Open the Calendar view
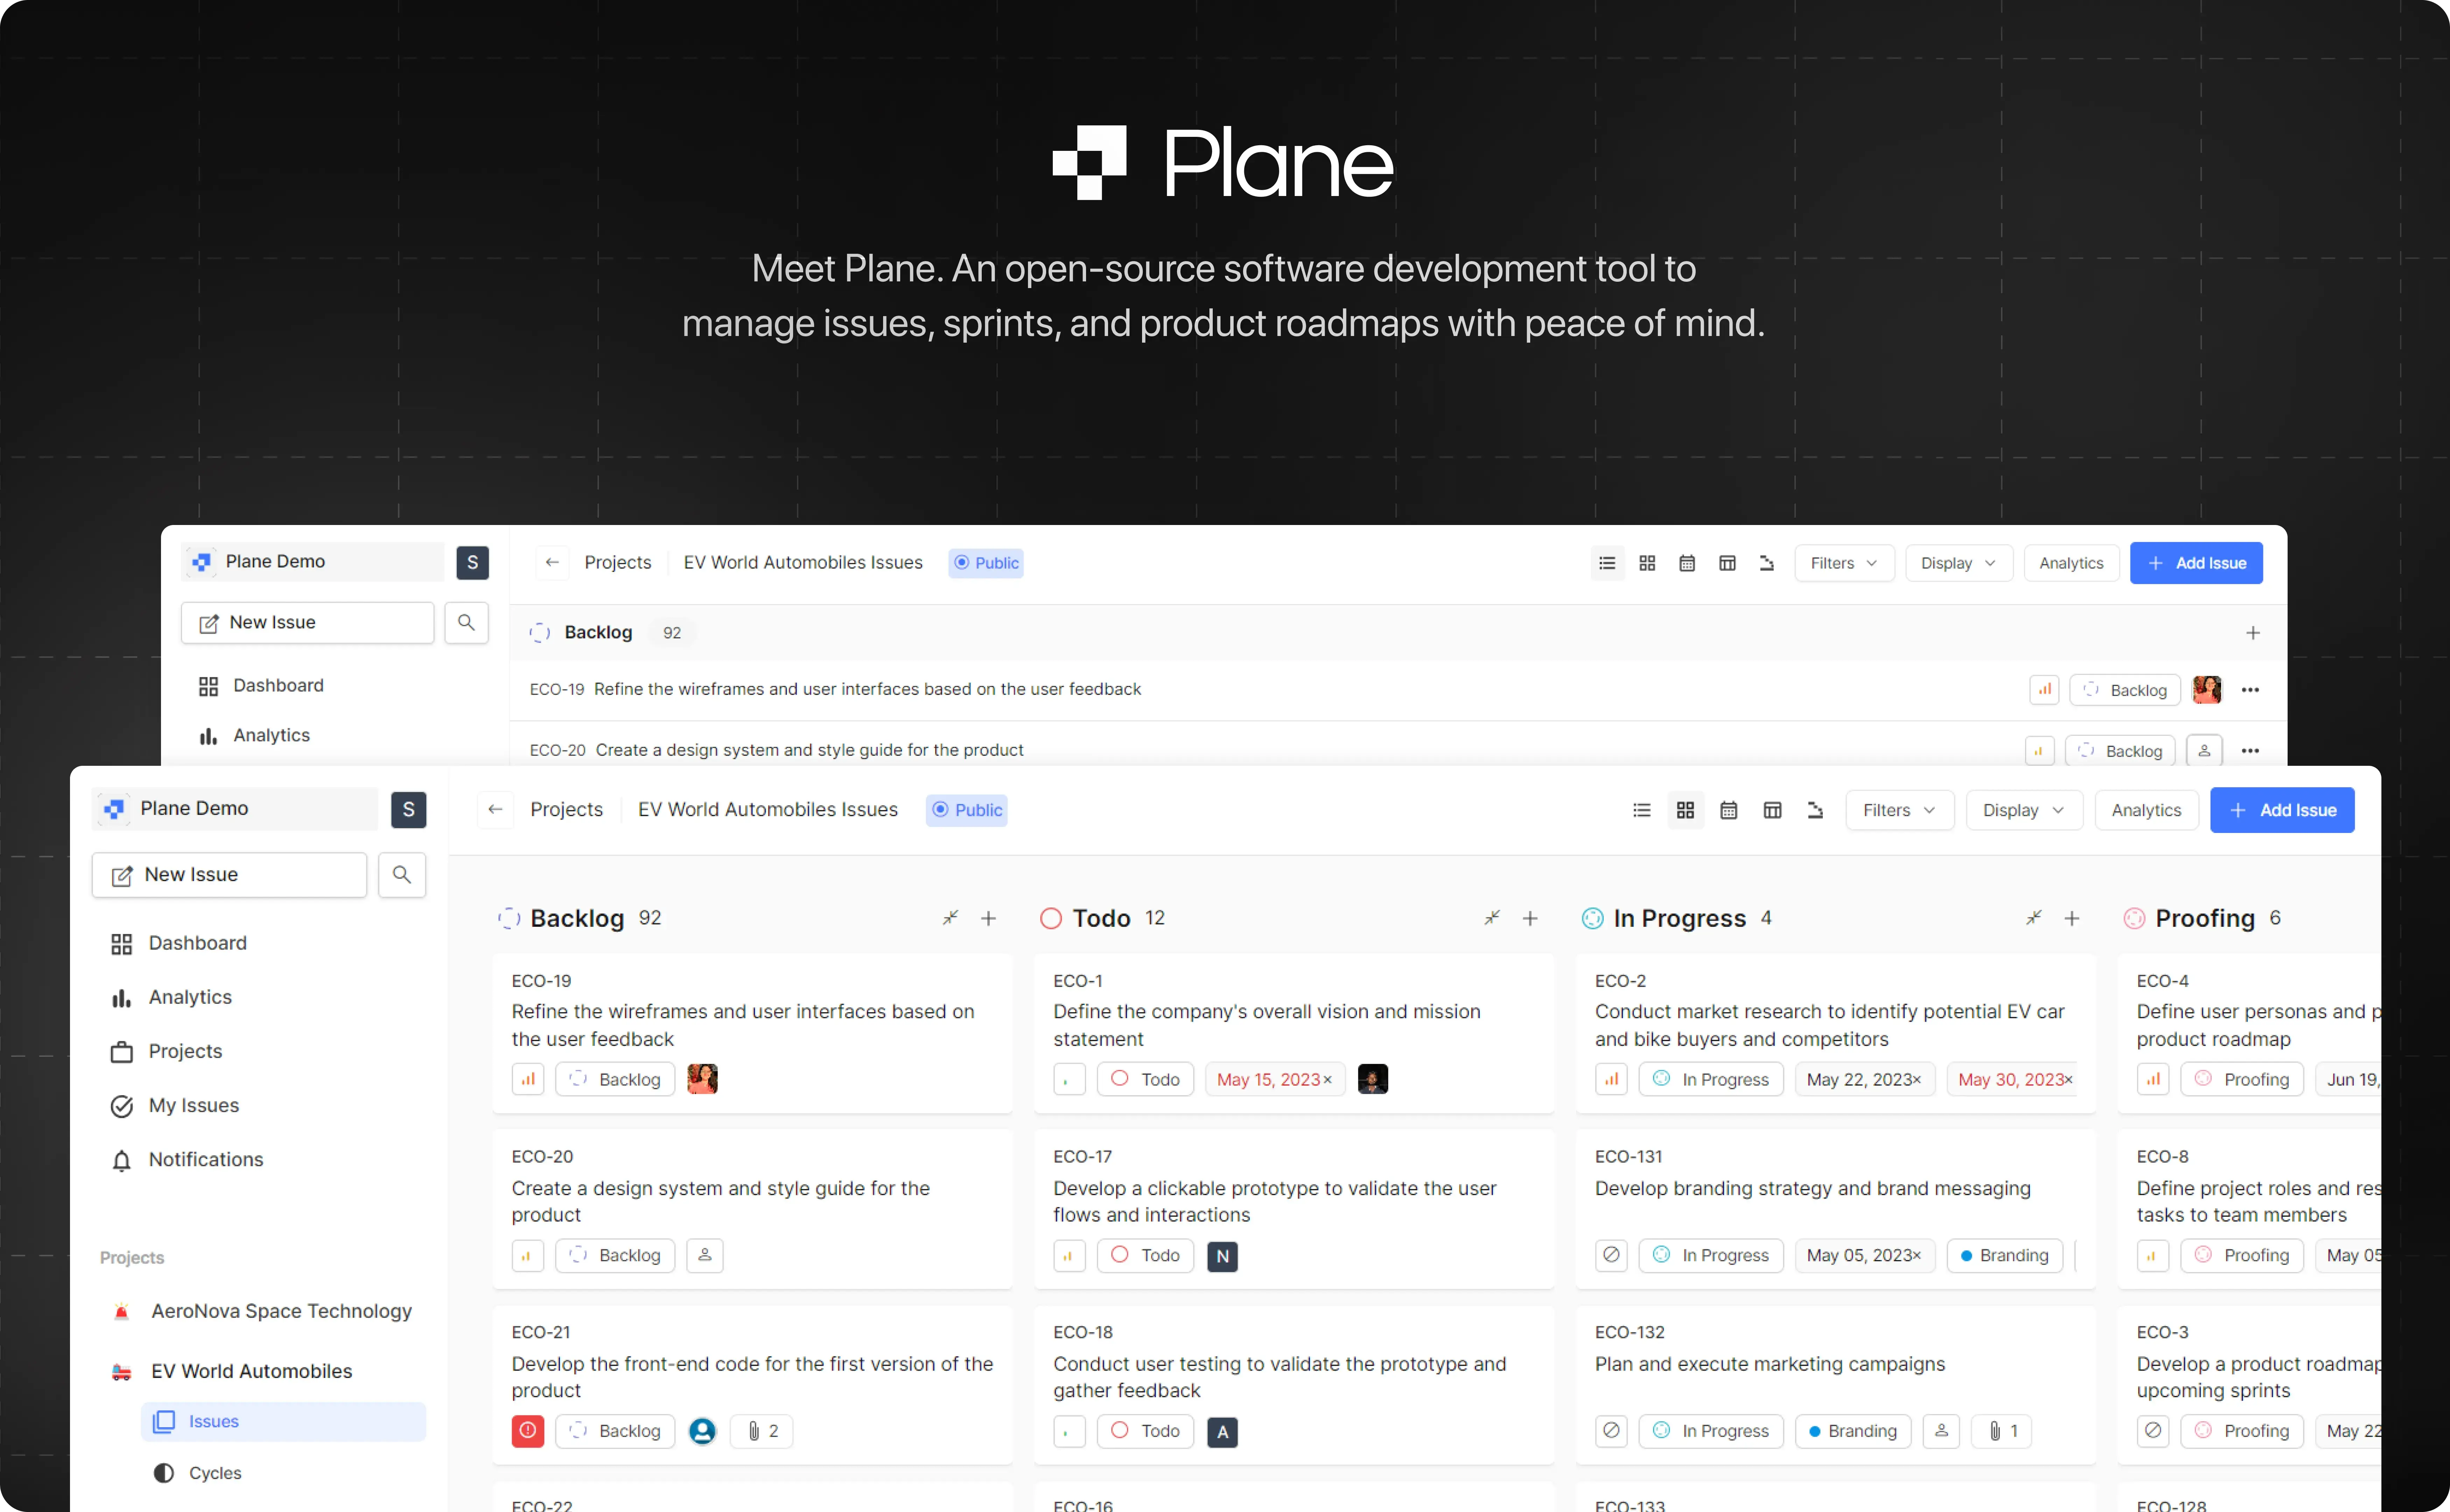2450x1512 pixels. click(x=1730, y=810)
